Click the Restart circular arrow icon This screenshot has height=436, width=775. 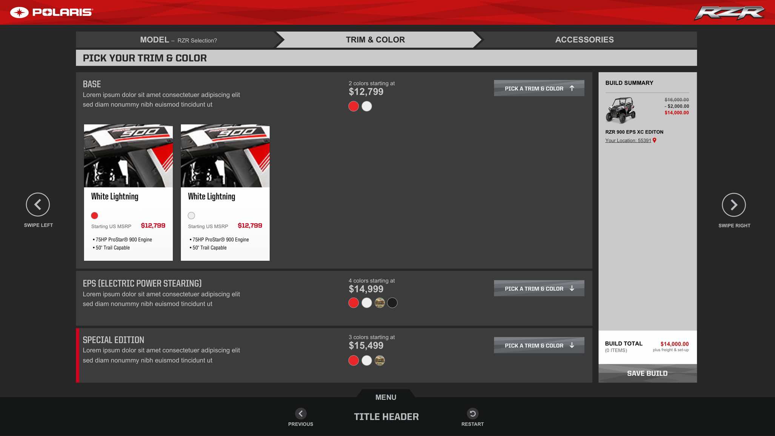pyautogui.click(x=472, y=413)
